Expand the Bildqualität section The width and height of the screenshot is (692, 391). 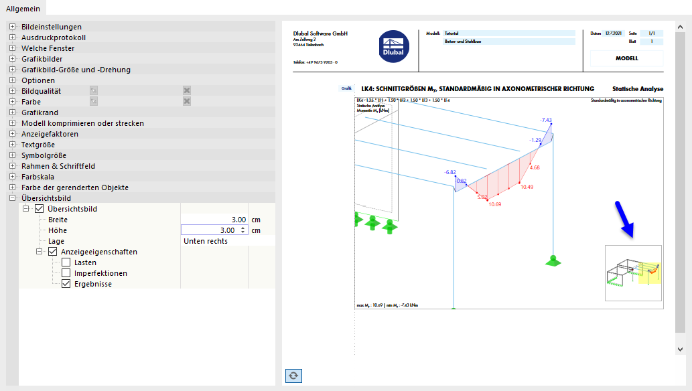[x=12, y=91]
